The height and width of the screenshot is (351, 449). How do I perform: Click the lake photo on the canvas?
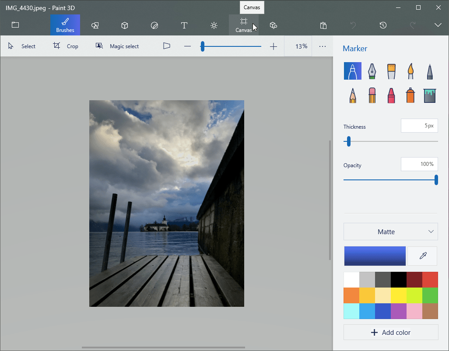click(167, 203)
